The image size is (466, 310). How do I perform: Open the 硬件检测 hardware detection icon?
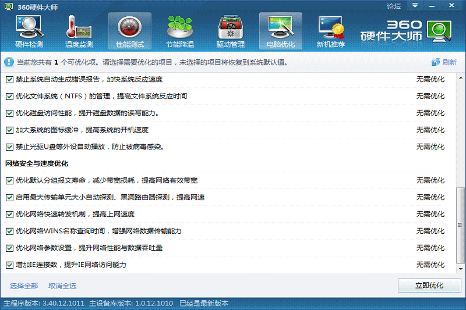tap(29, 31)
